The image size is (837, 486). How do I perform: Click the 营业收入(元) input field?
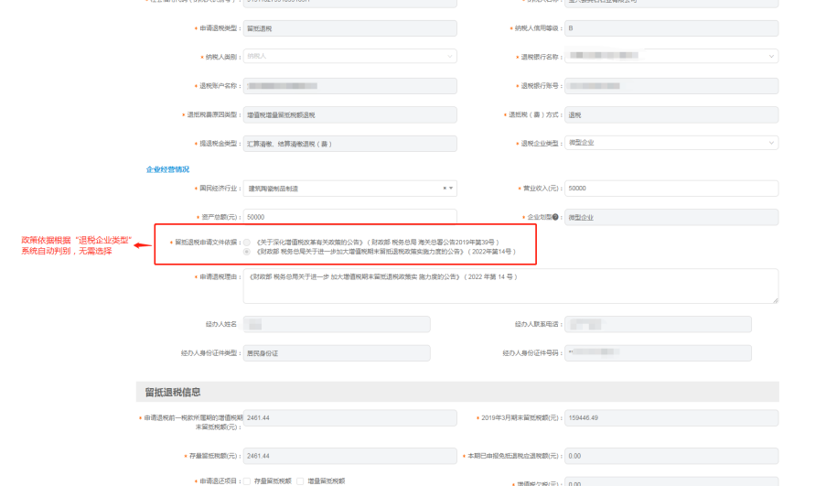tap(671, 188)
